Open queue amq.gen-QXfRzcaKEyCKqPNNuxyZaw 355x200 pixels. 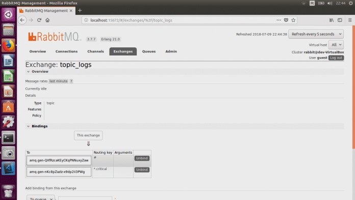click(x=59, y=160)
